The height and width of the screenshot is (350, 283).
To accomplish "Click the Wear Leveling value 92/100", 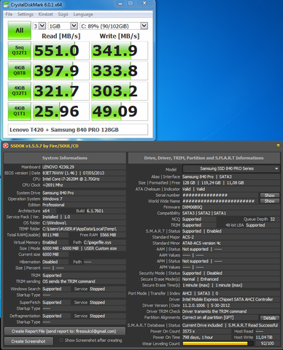I will coord(267,343).
